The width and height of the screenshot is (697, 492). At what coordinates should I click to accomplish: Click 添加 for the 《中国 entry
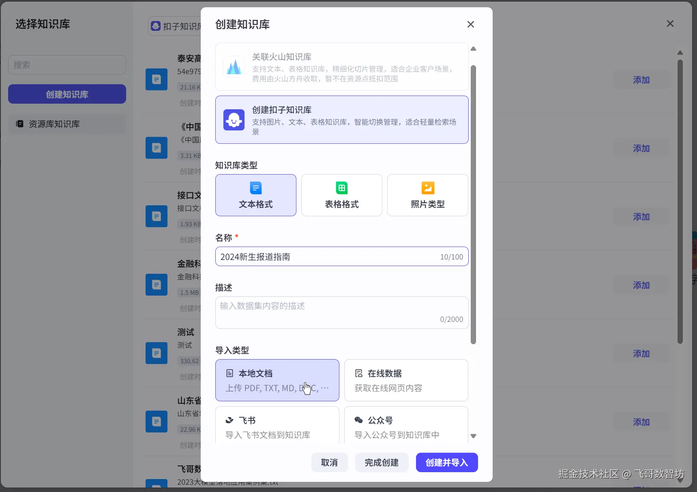coord(641,148)
